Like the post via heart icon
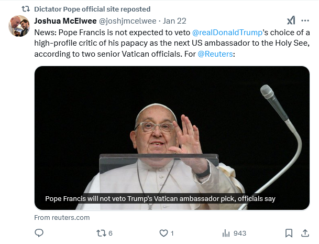The image size is (319, 244). pos(163,233)
